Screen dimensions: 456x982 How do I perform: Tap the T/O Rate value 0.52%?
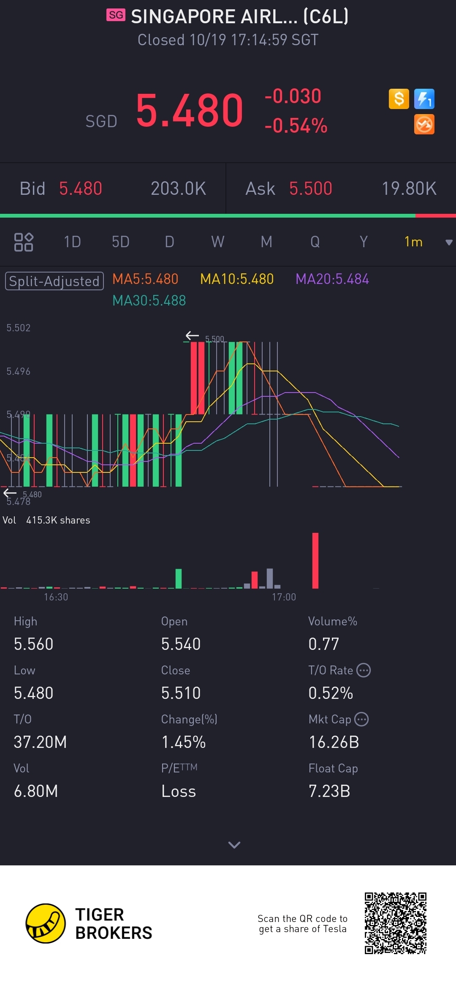click(x=331, y=693)
